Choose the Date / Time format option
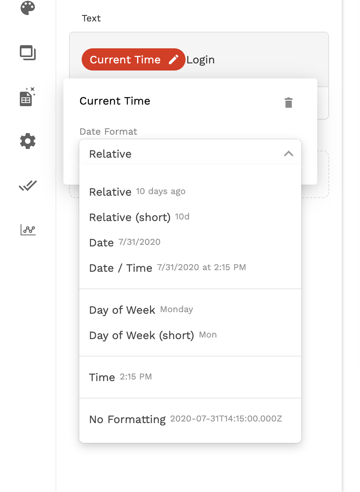The image size is (360, 492). 167,268
